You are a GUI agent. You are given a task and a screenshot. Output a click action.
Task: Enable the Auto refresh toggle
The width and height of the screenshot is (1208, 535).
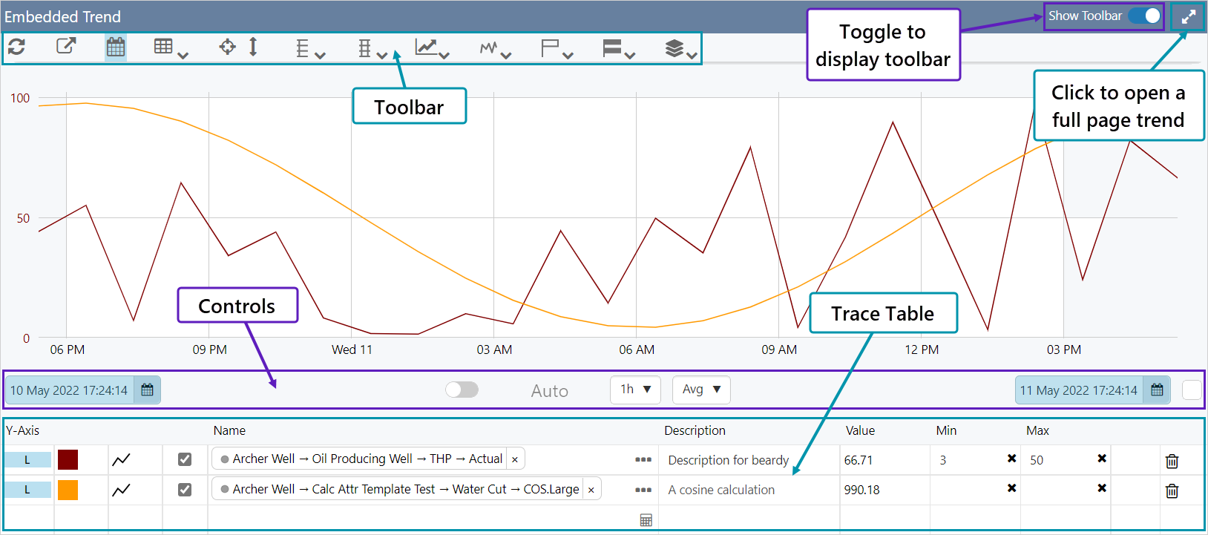[x=462, y=390]
